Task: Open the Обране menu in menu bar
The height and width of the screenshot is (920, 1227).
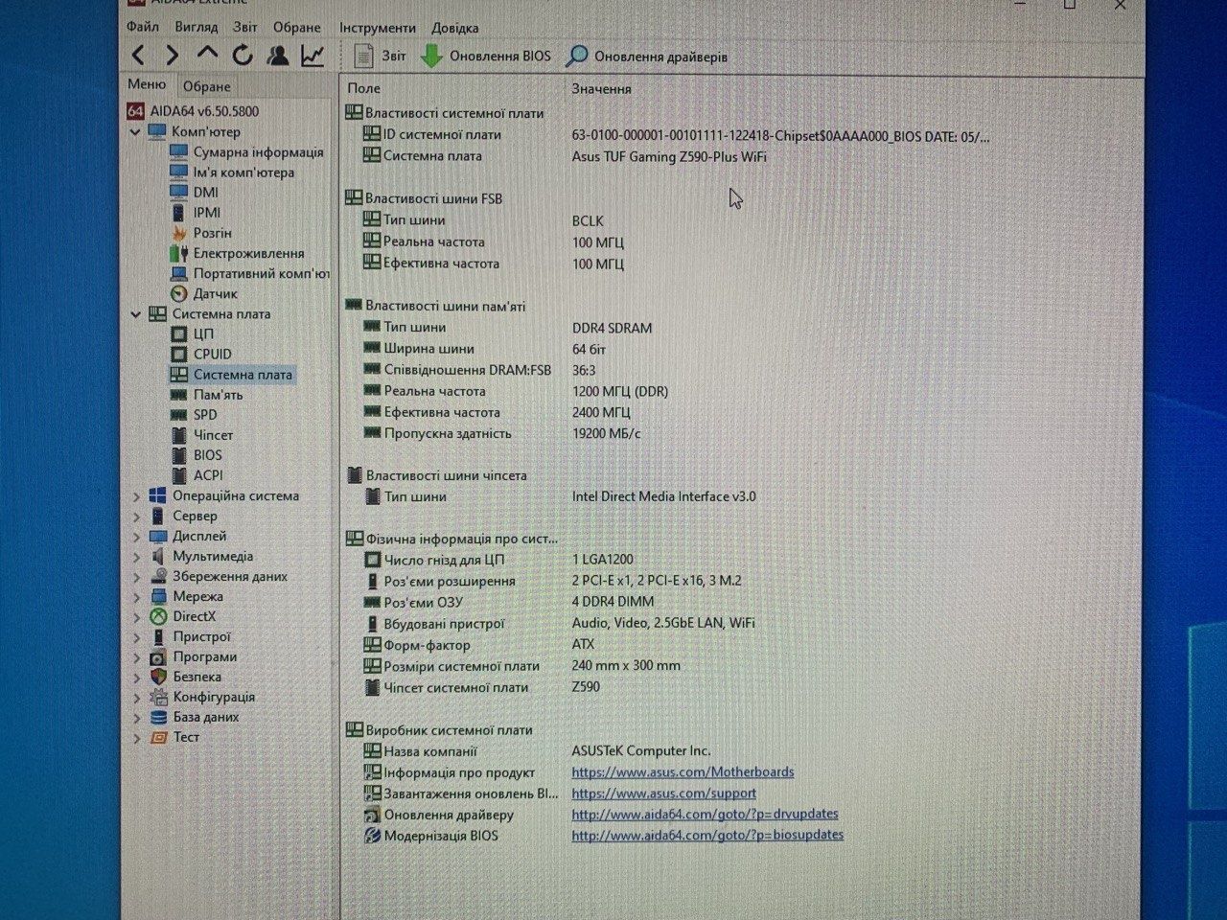Action: click(x=297, y=27)
